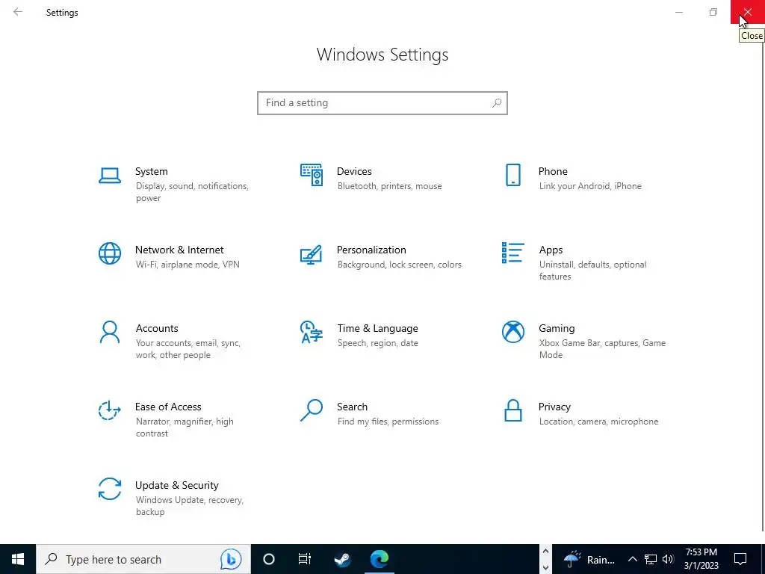Screen dimensions: 765x574
Task: Click 'Location, camera, microphone' description
Action: click(598, 422)
